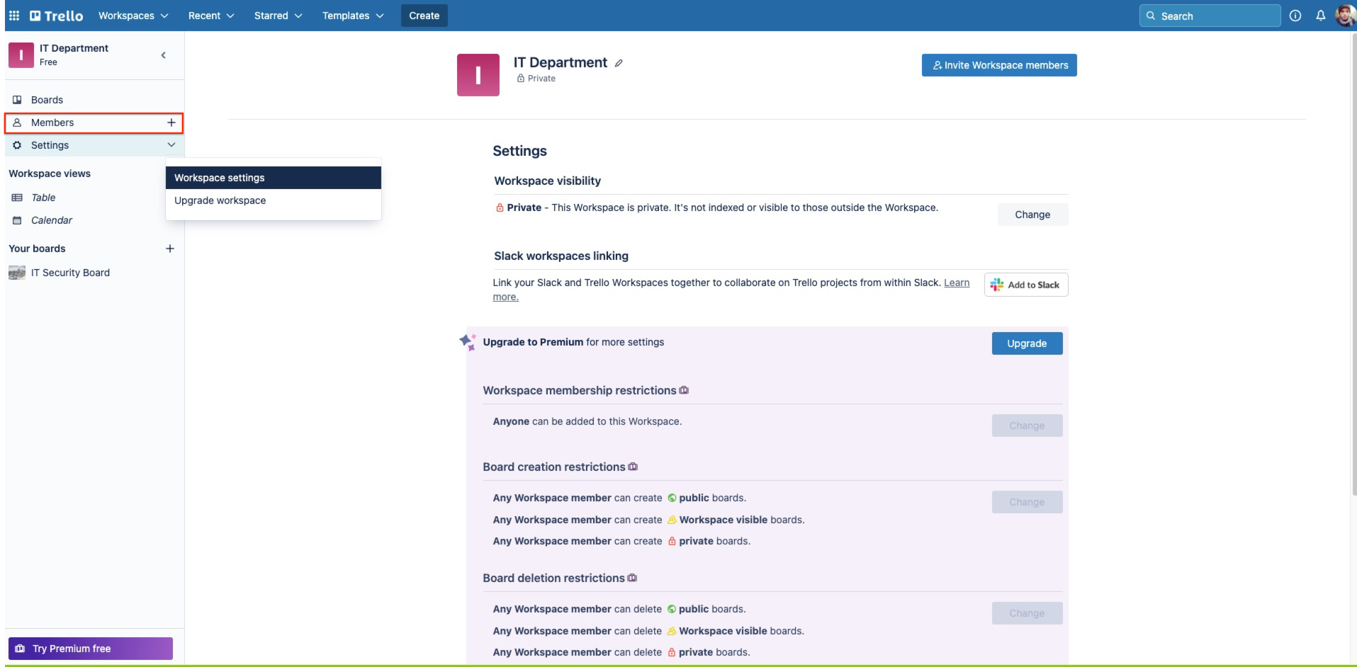This screenshot has height=667, width=1357.
Task: Open the app switcher grid icon
Action: [x=14, y=16]
